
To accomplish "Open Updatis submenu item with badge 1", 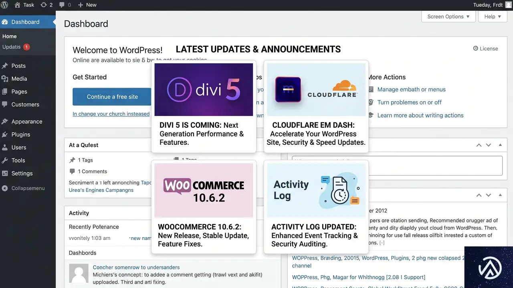I will (x=16, y=47).
